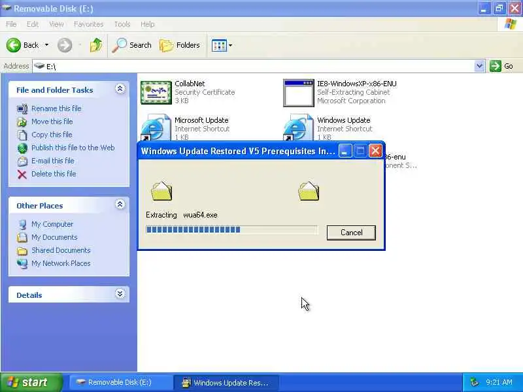The image size is (523, 392).
Task: Click E-mail this file link
Action: [x=53, y=161]
